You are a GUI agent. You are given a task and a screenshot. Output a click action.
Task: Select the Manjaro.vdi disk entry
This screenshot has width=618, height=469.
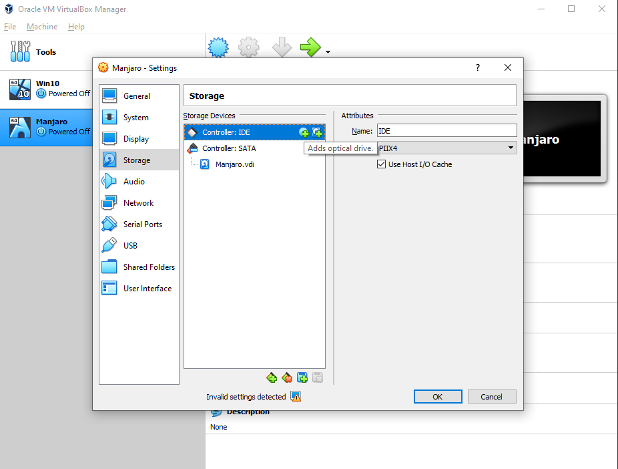(x=255, y=164)
